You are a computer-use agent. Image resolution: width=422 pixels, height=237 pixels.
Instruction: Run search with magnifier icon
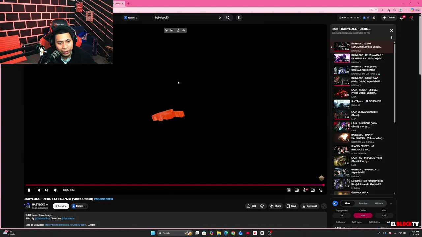point(228,18)
